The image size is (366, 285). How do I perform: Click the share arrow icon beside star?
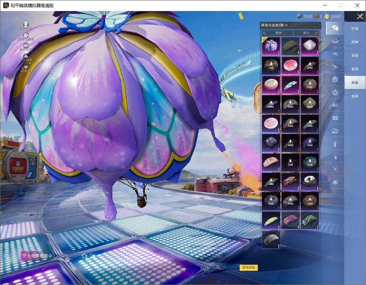coord(92,256)
